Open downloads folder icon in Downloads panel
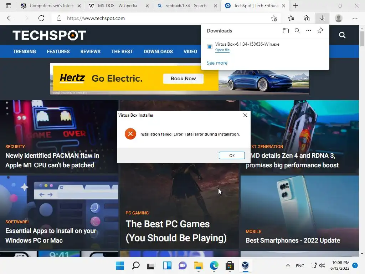Viewport: 365px width, 274px height. (286, 31)
